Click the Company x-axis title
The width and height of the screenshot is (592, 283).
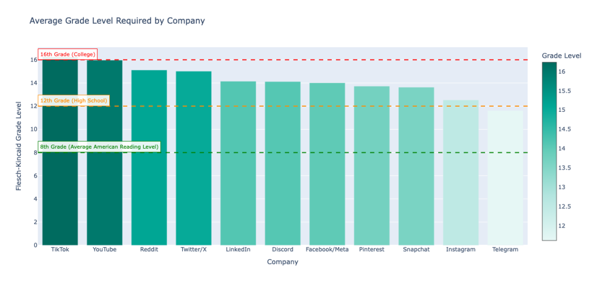click(x=283, y=262)
